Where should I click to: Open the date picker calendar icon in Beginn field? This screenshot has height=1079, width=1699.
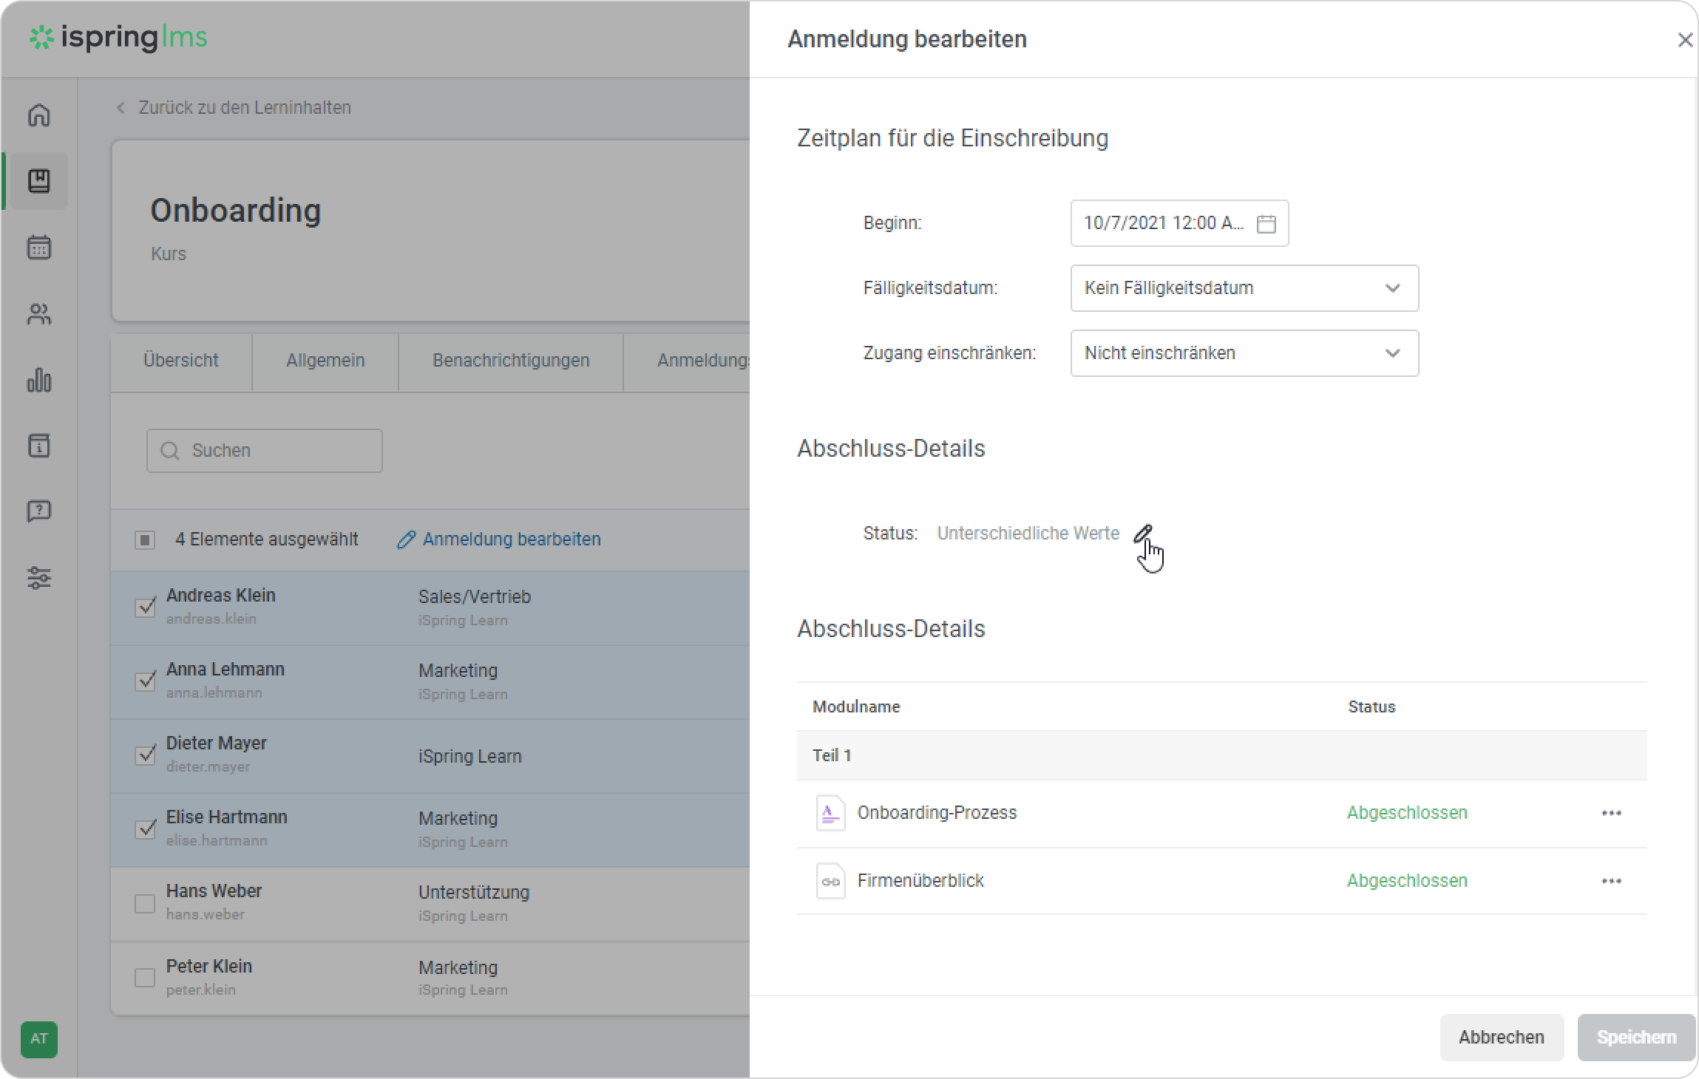tap(1266, 223)
